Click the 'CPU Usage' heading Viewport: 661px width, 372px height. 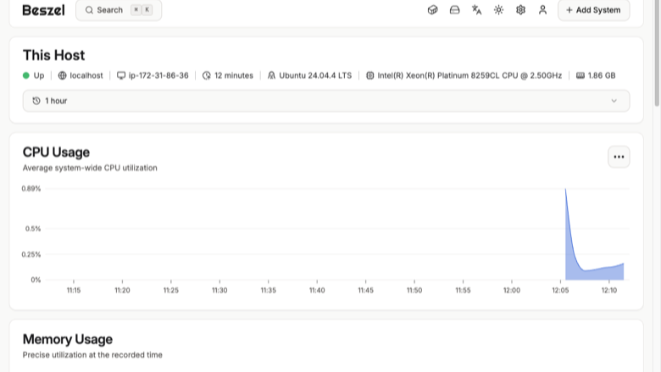pyautogui.click(x=56, y=153)
